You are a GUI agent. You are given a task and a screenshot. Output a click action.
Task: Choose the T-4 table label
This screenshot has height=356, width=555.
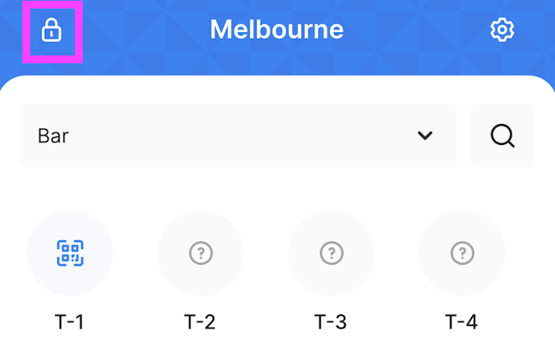461,322
